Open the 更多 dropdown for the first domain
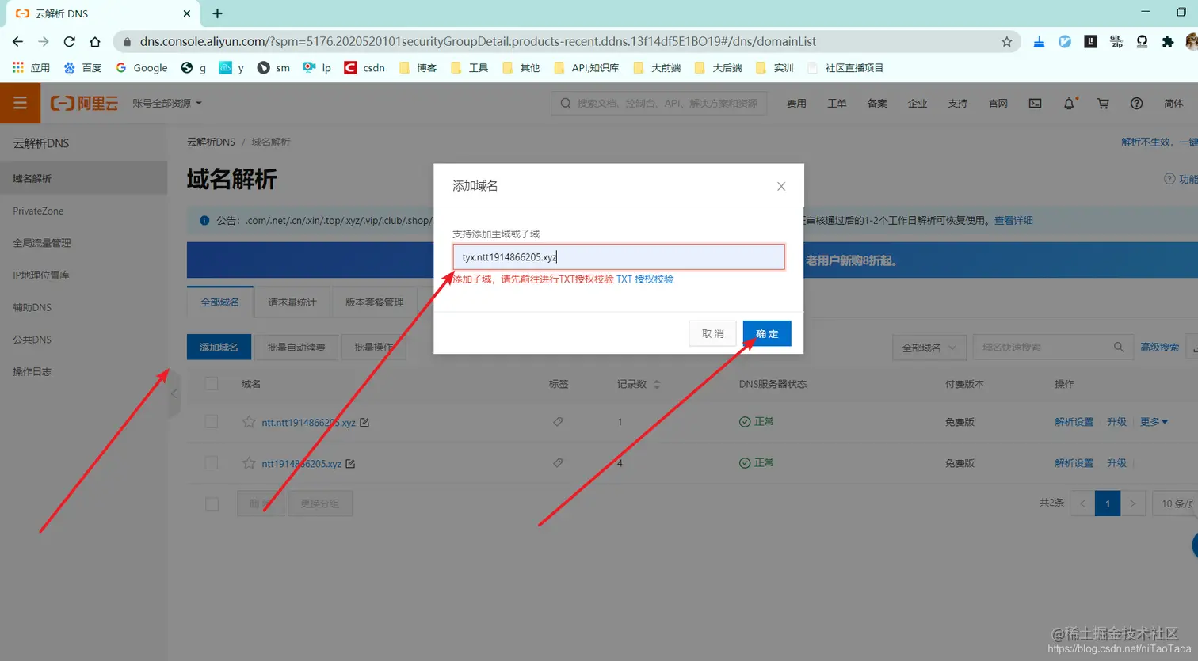This screenshot has height=661, width=1198. click(1154, 422)
